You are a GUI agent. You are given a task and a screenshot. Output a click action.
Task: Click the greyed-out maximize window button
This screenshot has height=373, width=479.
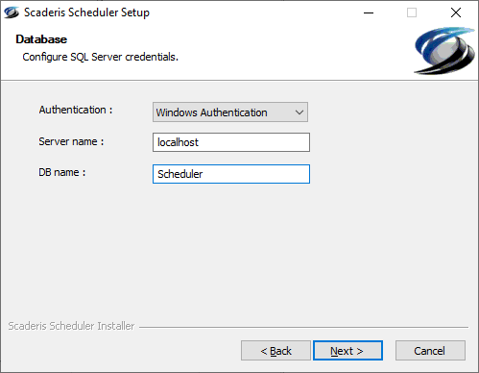412,12
